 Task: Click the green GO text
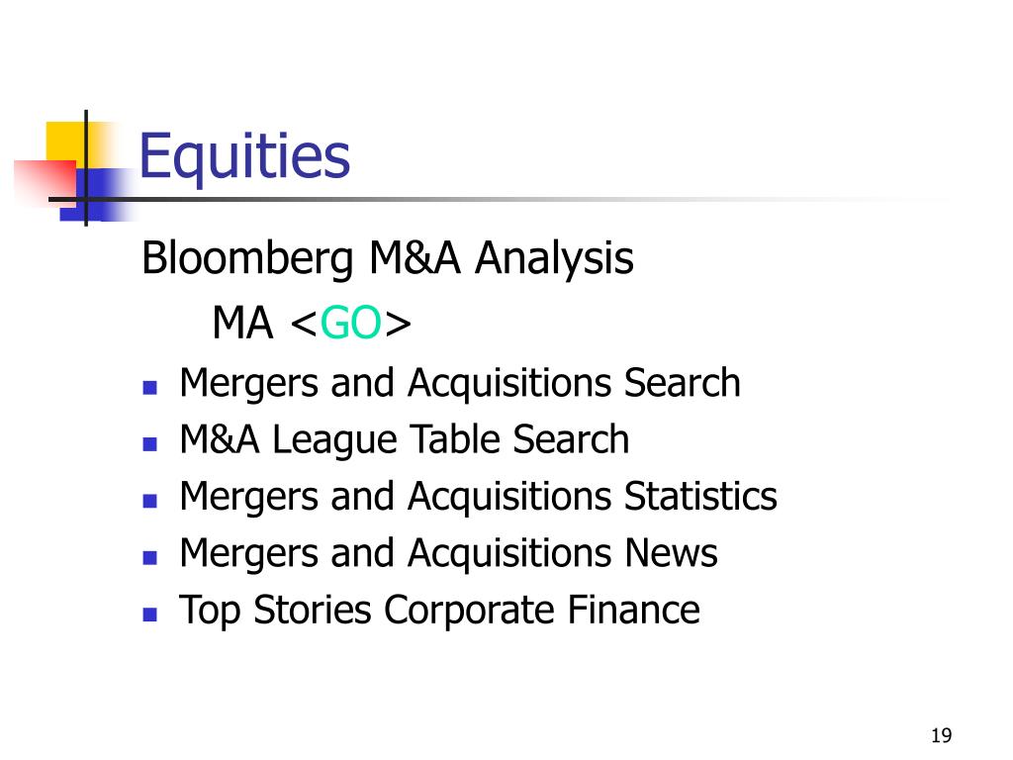(x=351, y=323)
